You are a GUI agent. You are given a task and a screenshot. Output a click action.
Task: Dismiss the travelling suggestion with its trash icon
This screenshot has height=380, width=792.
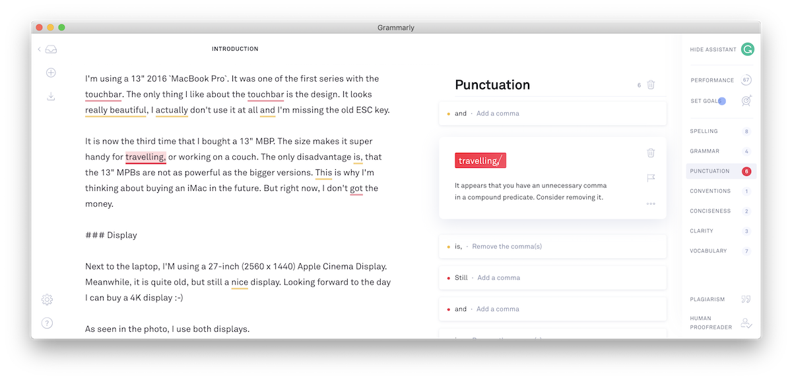[x=651, y=153]
